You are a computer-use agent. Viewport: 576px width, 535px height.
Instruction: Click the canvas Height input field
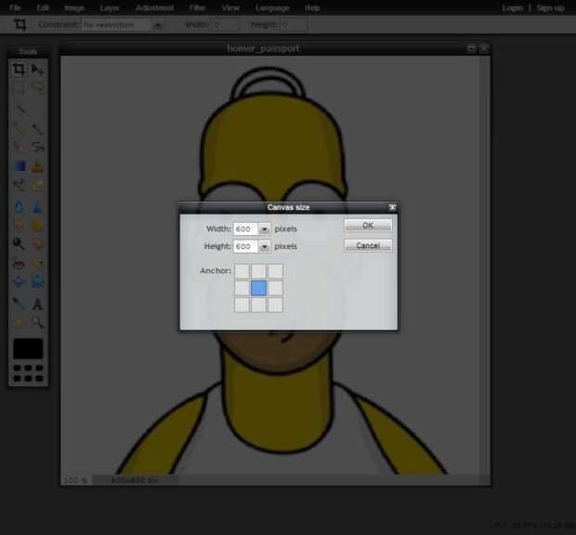[x=246, y=247]
